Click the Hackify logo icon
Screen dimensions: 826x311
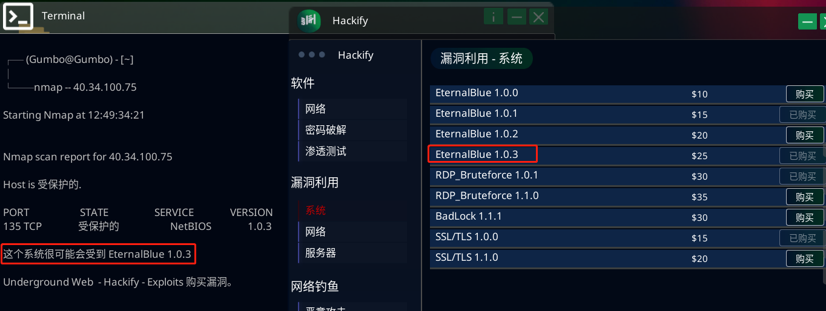(x=309, y=21)
